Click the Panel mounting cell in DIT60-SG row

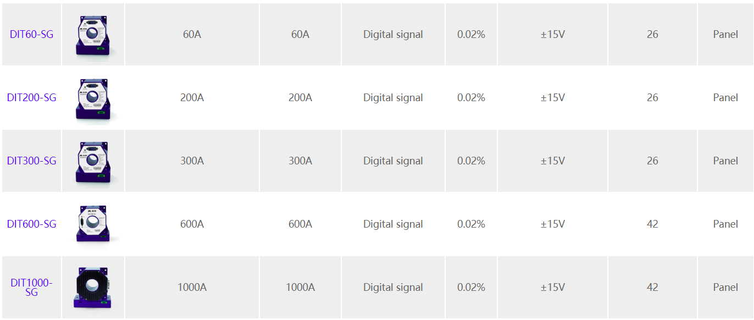[x=725, y=34]
